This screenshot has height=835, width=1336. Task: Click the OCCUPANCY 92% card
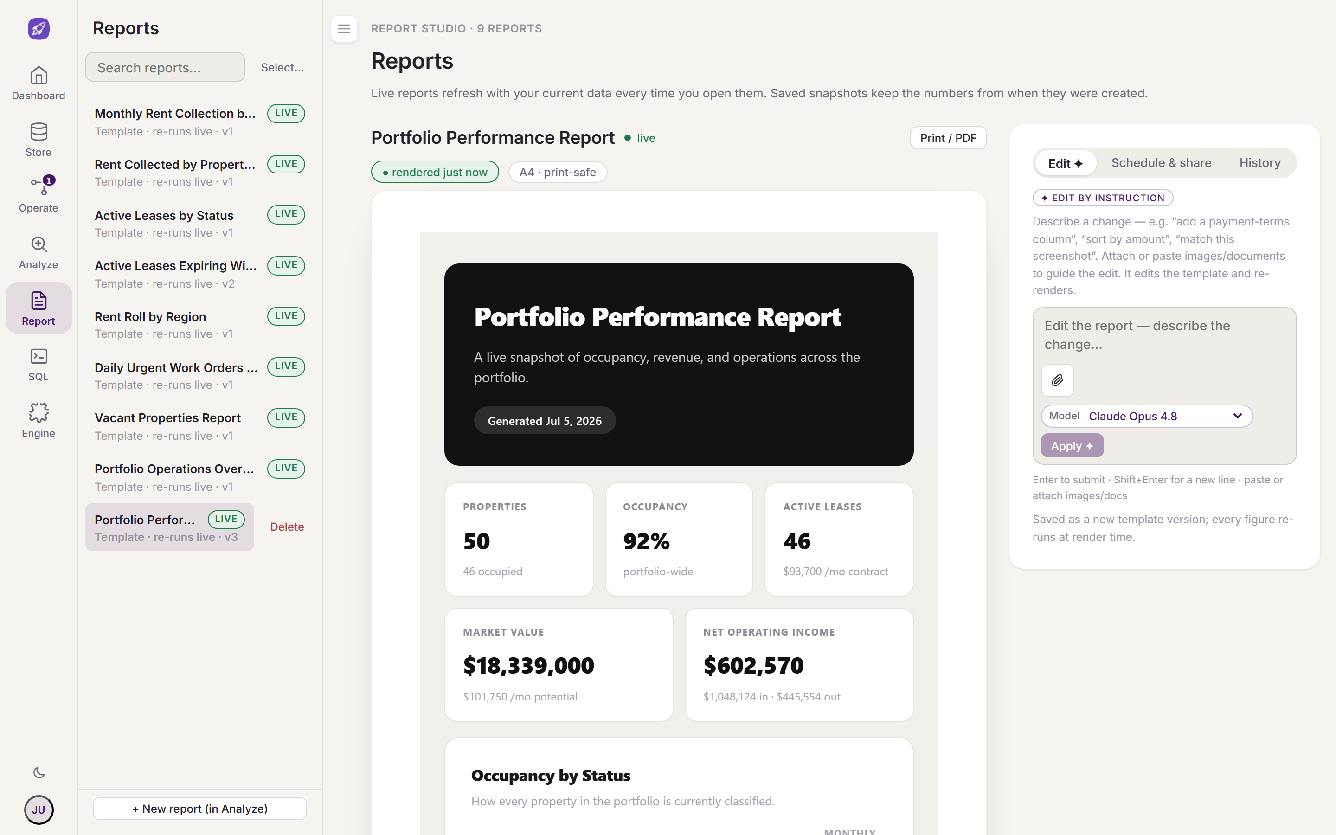pos(679,540)
